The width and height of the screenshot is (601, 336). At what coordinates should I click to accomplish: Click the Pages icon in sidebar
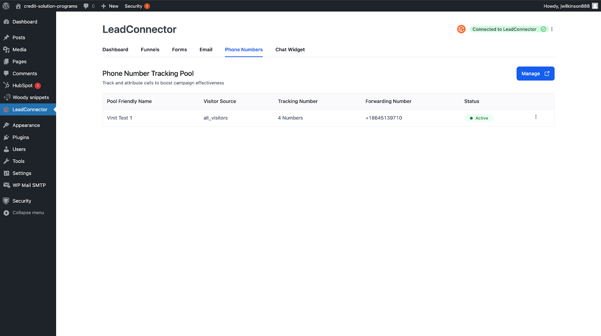coord(6,61)
